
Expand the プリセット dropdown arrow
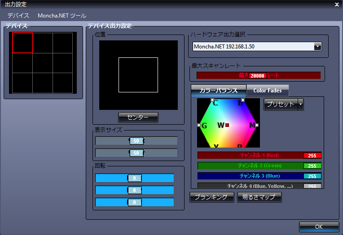coord(301,104)
